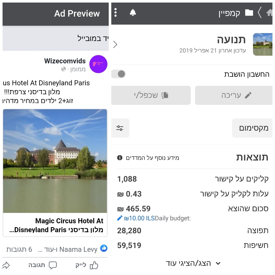Viewport: 275px width, 275px height.
Task: Tap the Naama Levy reactions text
Action: (x=68, y=249)
